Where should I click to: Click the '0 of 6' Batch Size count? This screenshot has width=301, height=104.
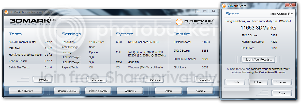48,67
